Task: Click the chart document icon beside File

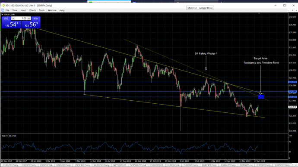Action: click(3, 10)
